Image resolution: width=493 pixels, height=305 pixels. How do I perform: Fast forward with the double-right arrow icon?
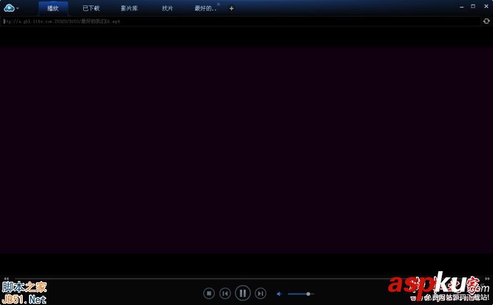(487, 279)
